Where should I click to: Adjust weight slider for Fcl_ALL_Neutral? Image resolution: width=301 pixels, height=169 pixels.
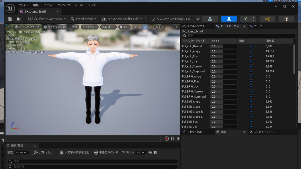(x=224, y=46)
